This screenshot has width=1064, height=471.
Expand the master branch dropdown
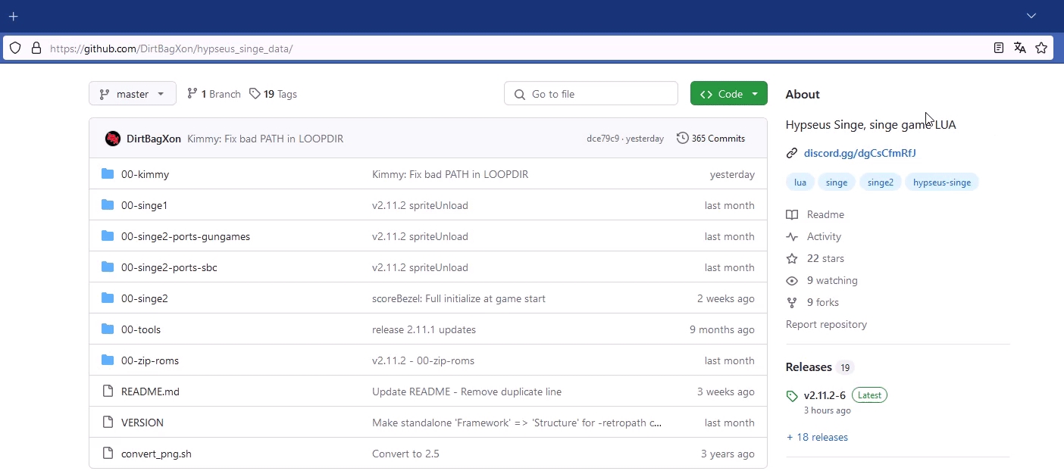coord(133,94)
